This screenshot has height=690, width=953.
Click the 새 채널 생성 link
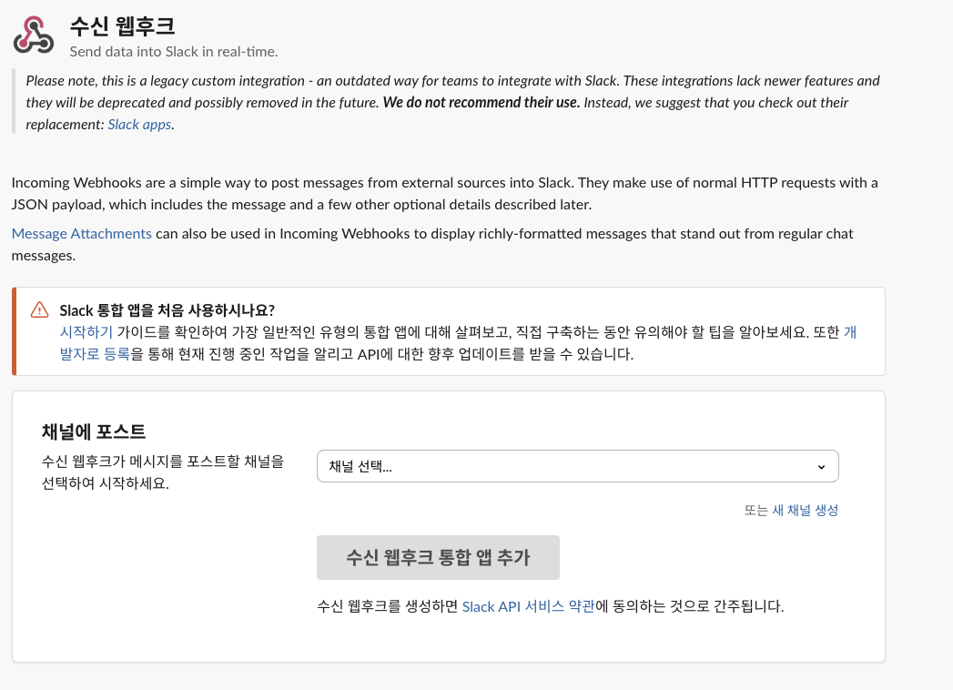[x=805, y=511]
